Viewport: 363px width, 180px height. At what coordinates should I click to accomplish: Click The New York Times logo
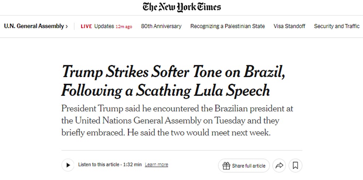181,7
